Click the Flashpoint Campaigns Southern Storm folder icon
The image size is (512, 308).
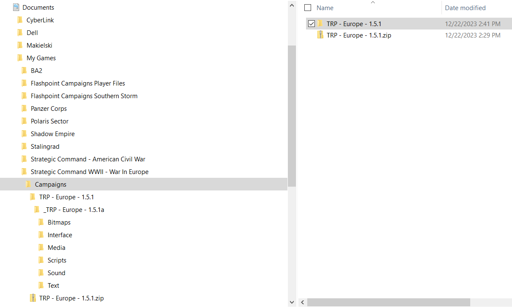coord(24,96)
